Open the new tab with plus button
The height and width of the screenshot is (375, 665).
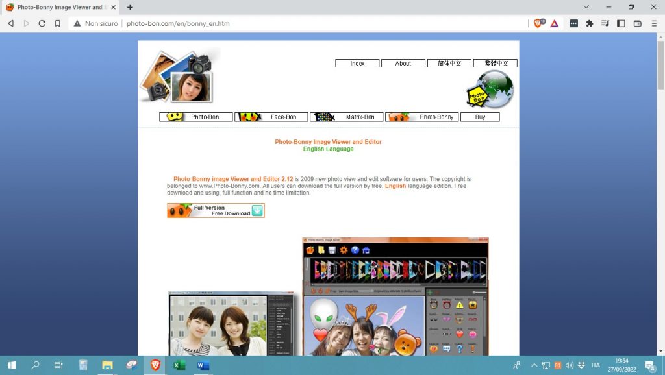[130, 7]
